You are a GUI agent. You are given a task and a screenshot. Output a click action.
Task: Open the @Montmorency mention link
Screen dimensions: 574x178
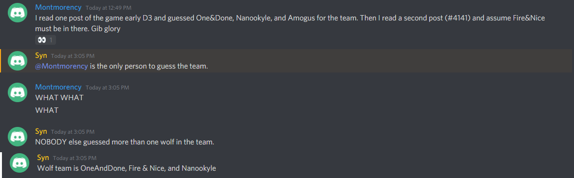[x=61, y=67]
